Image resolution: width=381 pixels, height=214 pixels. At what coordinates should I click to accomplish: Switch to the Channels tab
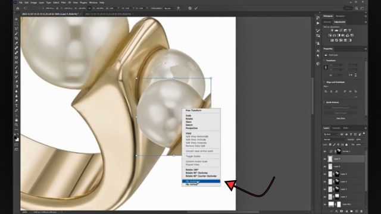(336, 128)
